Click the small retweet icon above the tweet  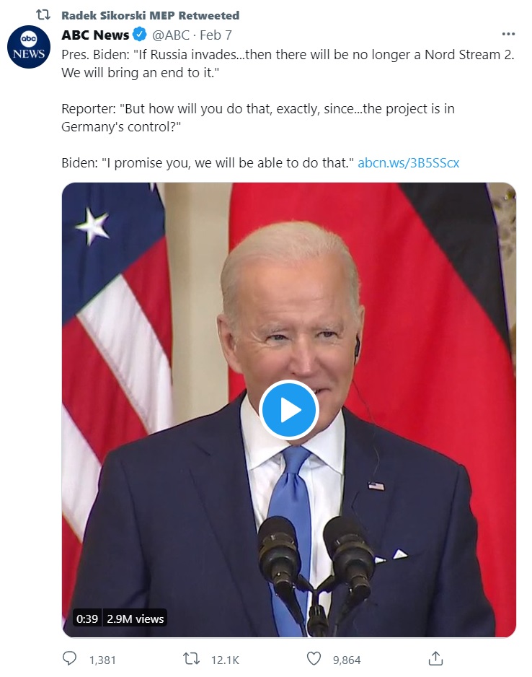pyautogui.click(x=43, y=15)
